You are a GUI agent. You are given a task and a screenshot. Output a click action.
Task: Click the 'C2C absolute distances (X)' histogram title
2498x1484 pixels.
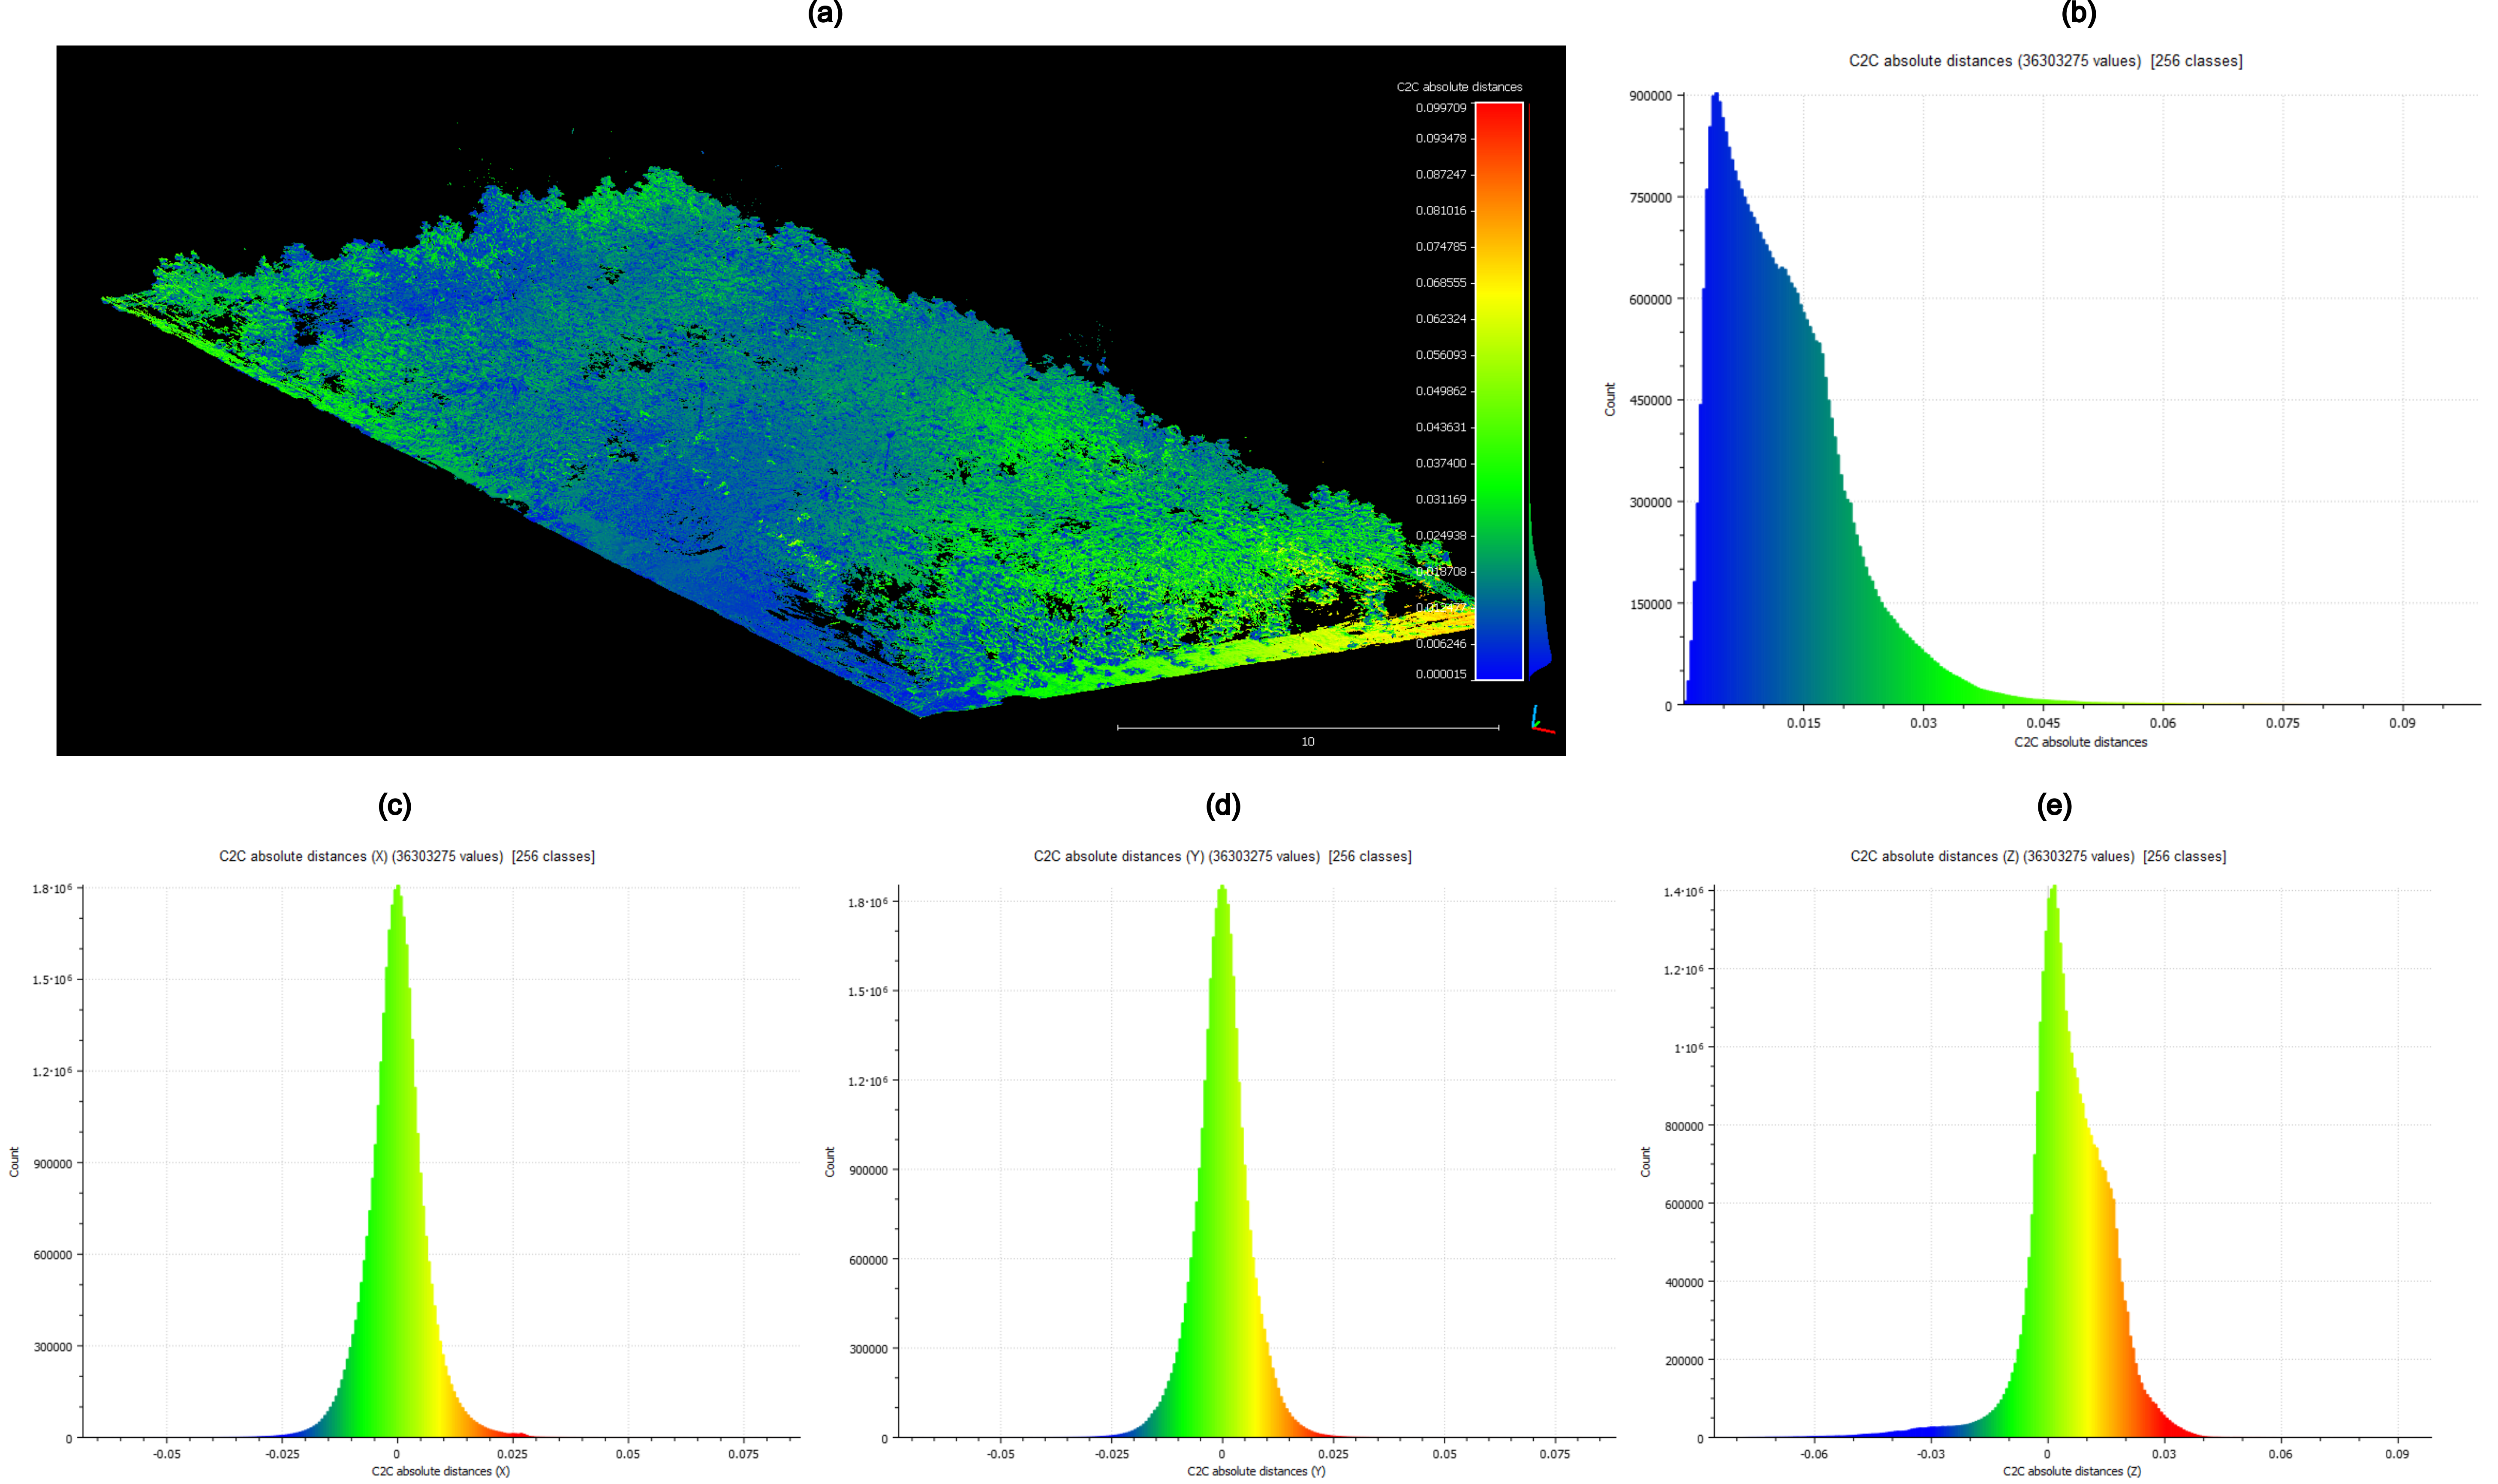tap(407, 857)
